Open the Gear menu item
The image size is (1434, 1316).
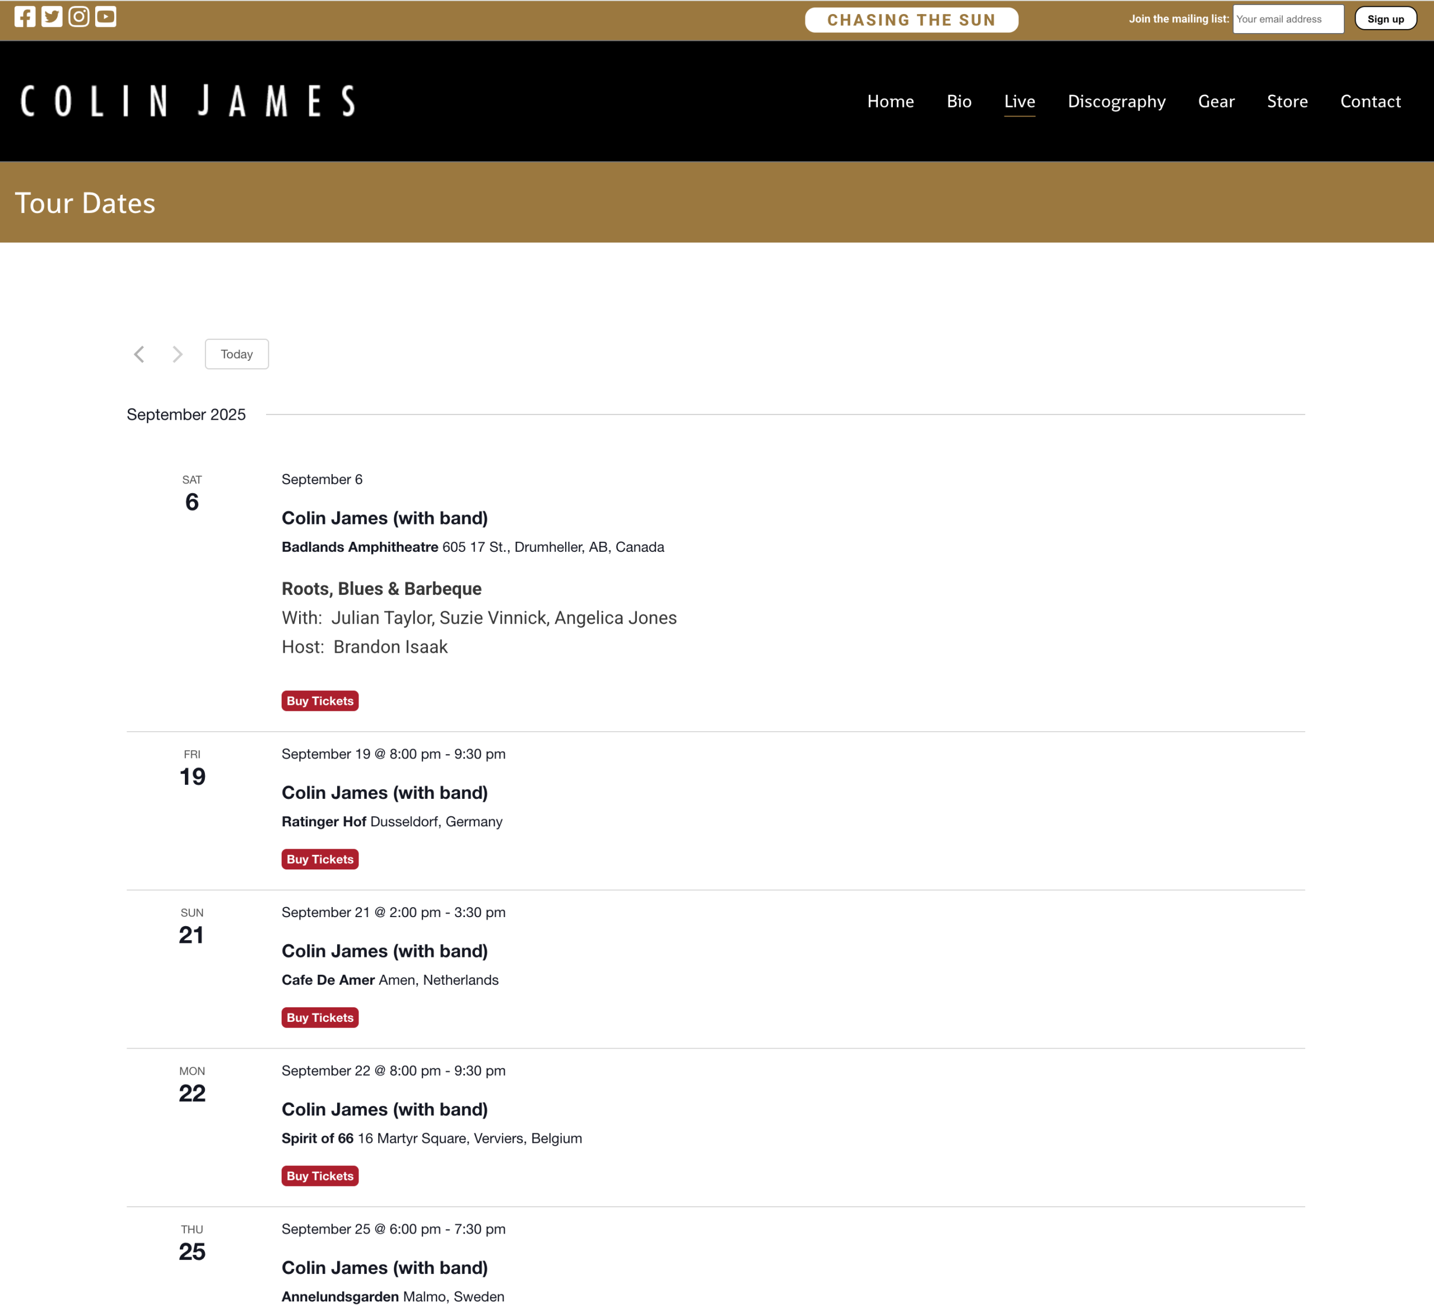click(x=1216, y=101)
